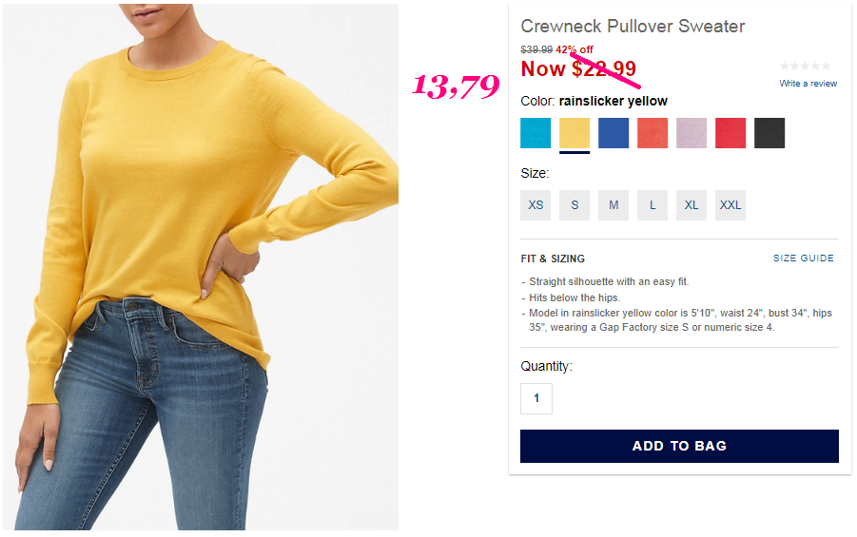Open the SIZE GUIDE link

(x=804, y=258)
